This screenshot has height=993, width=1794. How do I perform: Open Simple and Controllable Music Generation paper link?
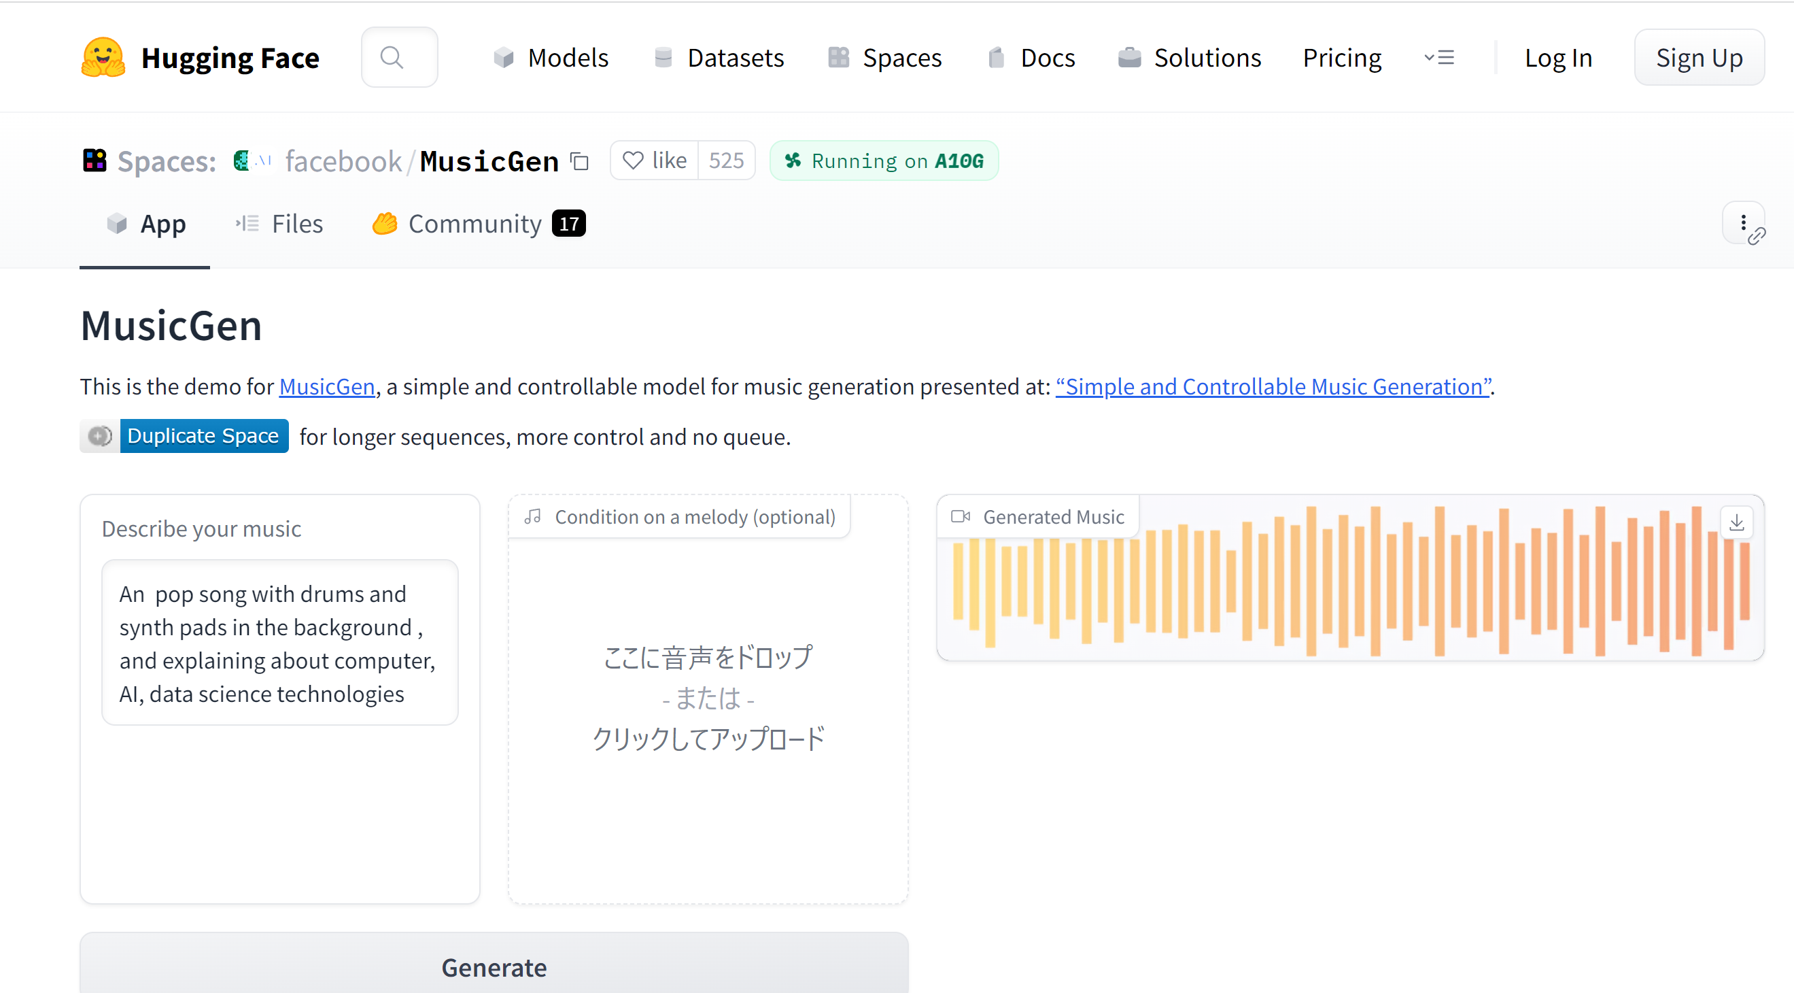pos(1273,386)
